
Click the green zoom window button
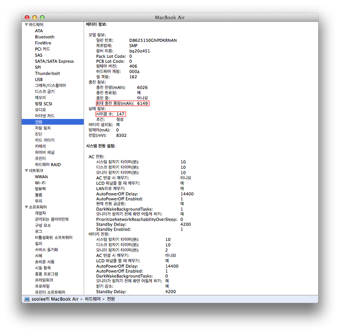[42, 17]
